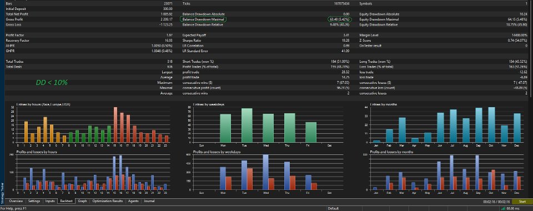Click the Gross Profit label
This screenshot has height=211, width=533.
(14, 19)
